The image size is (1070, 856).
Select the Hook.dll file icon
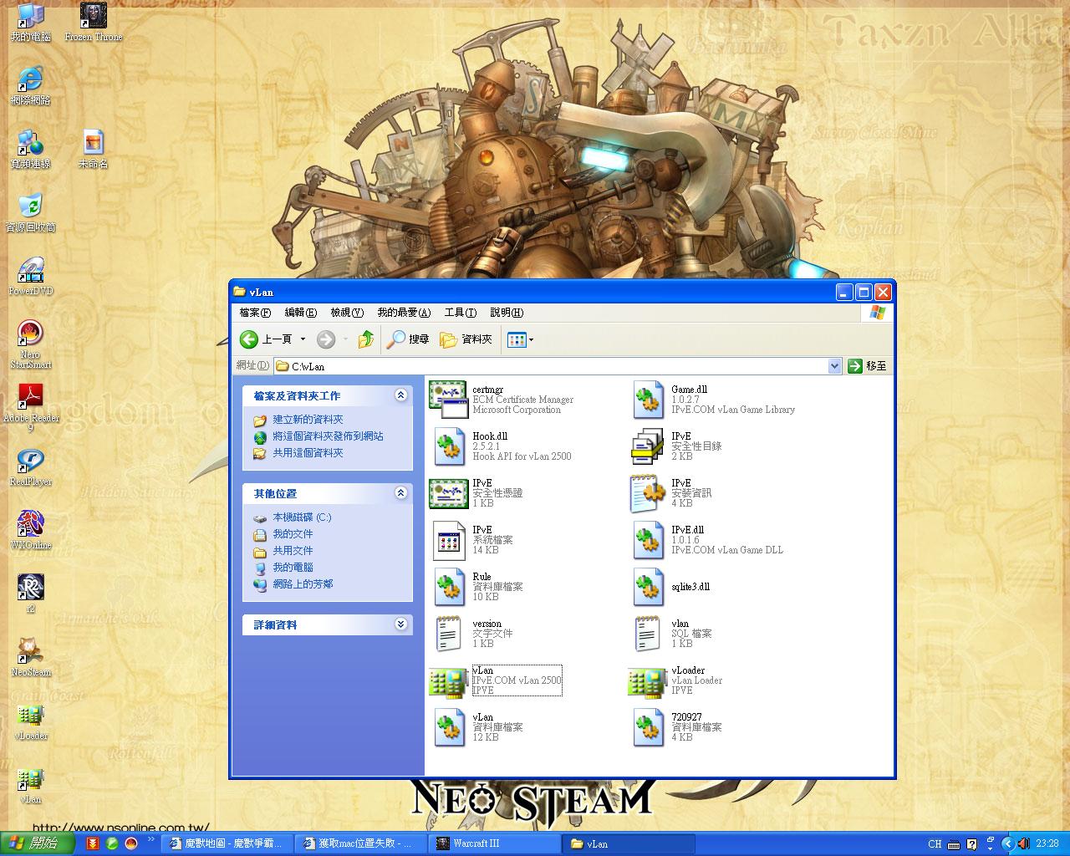(449, 446)
